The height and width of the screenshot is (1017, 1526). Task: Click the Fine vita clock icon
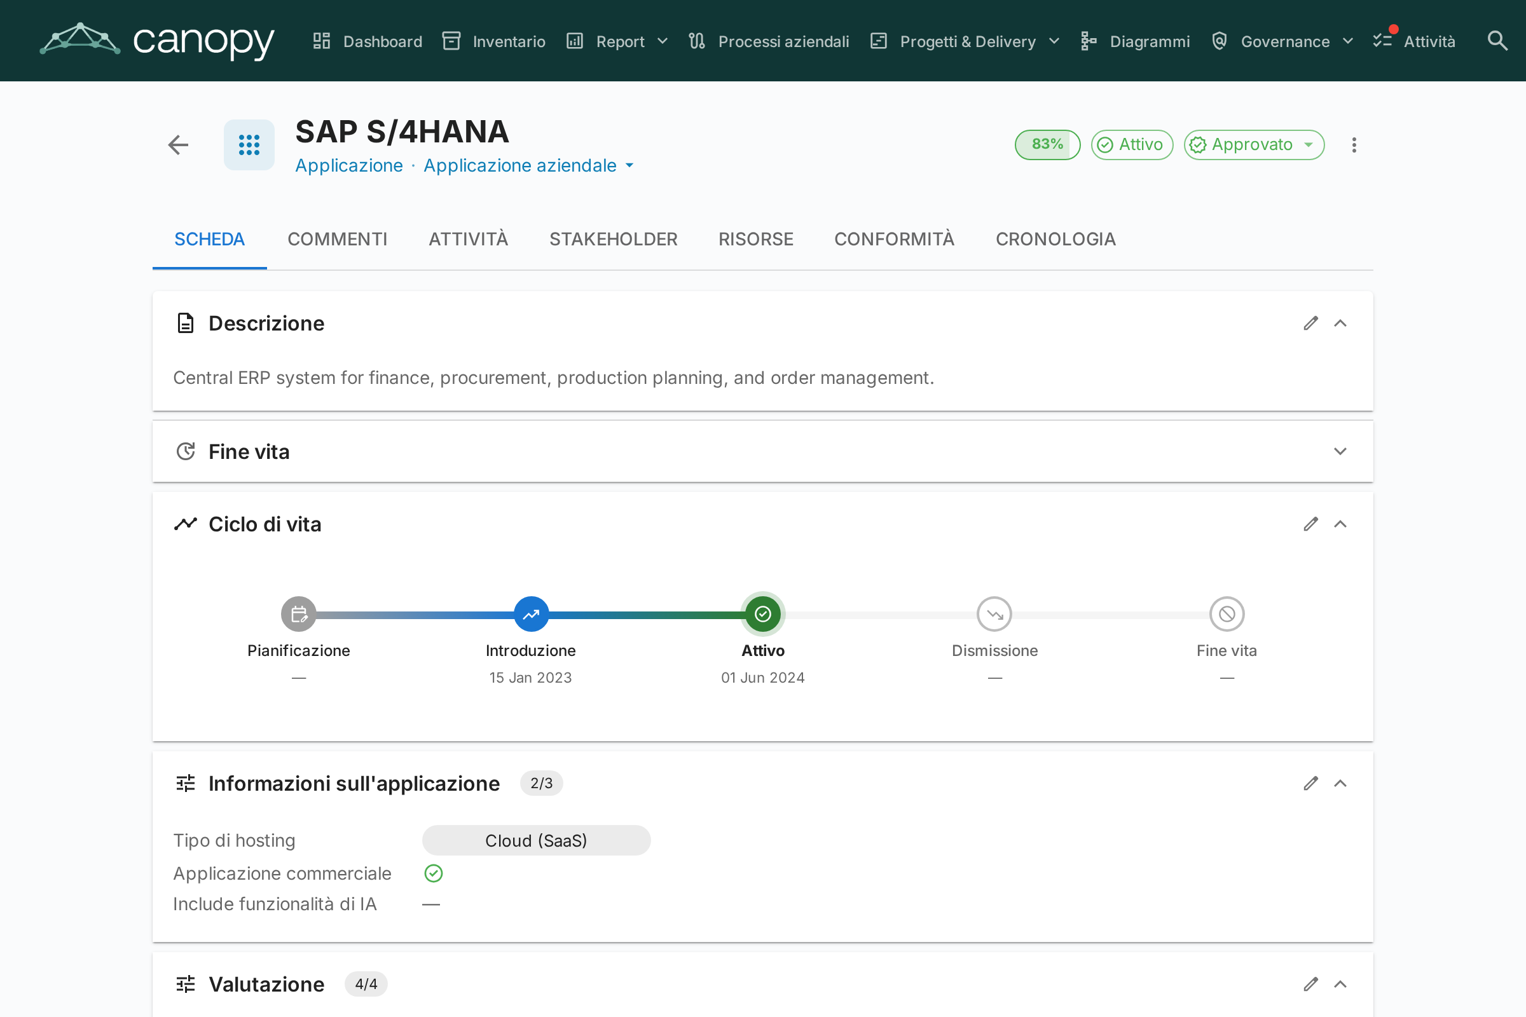[x=186, y=451]
